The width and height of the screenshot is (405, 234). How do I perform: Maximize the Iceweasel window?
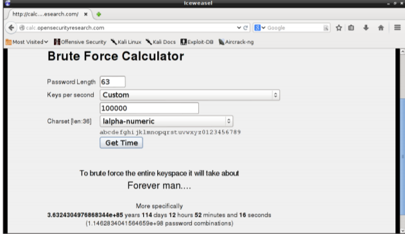tap(395, 3)
